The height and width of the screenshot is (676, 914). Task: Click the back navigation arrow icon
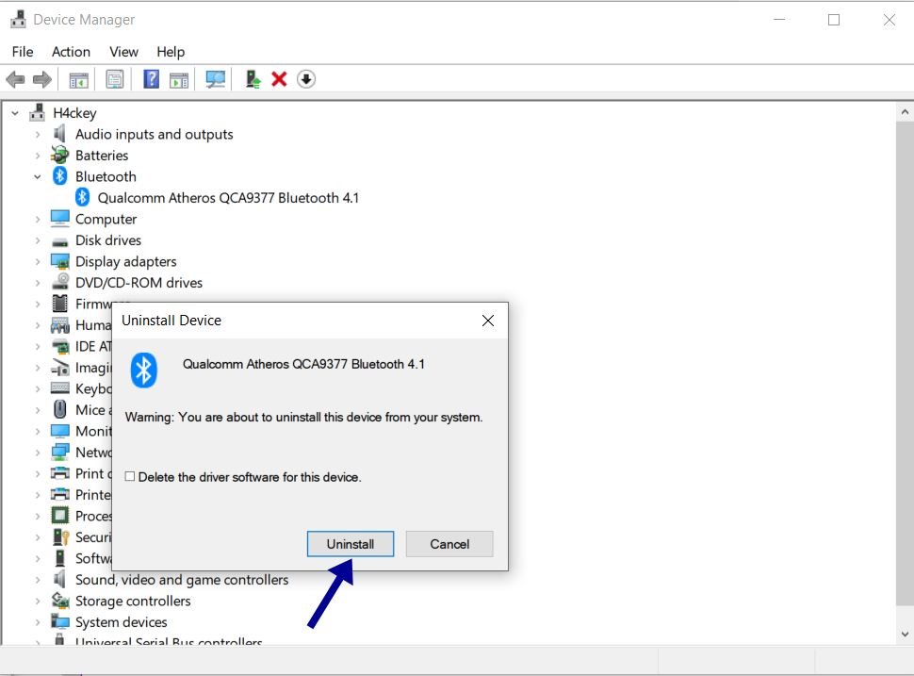(x=15, y=78)
